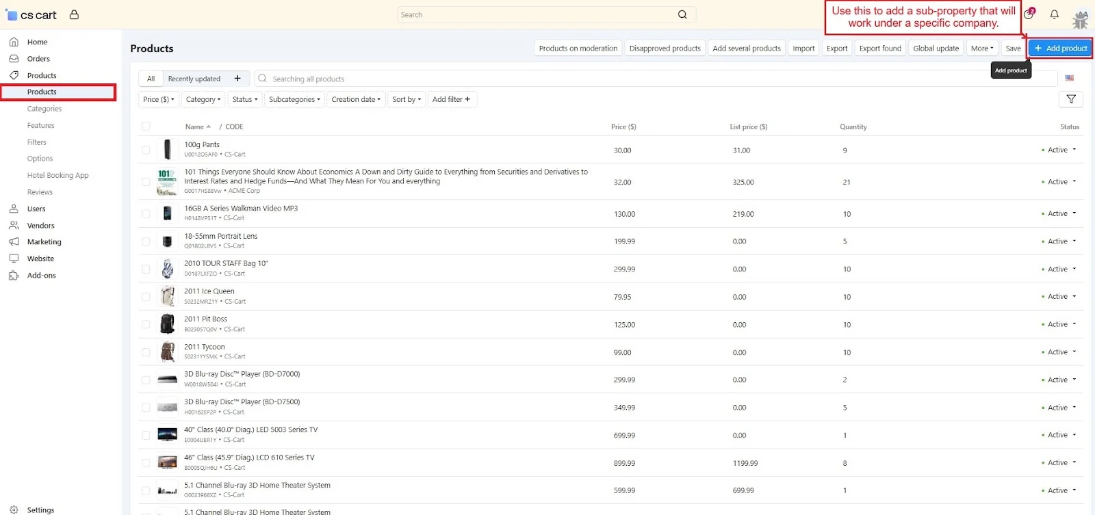Switch to the Recently updated tab
Screen dimensions: 1095x515
click(194, 79)
